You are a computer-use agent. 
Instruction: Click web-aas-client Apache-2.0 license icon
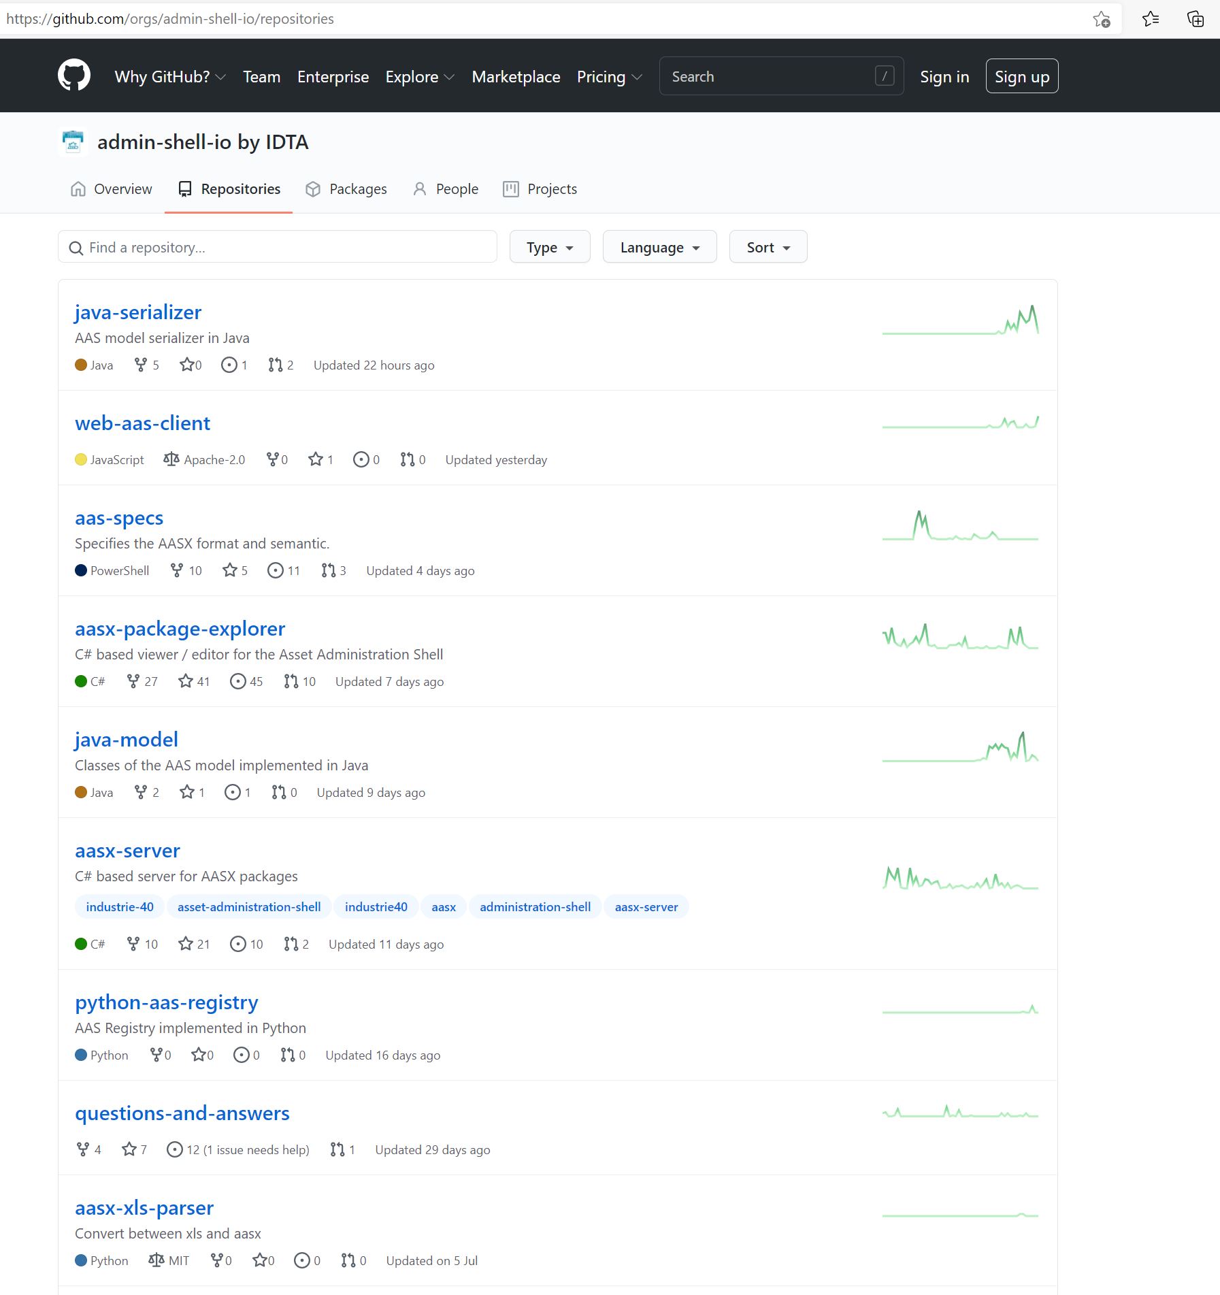[x=171, y=460]
